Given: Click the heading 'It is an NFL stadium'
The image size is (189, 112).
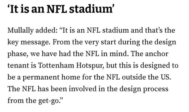Looking at the screenshot, I should point(60,9).
